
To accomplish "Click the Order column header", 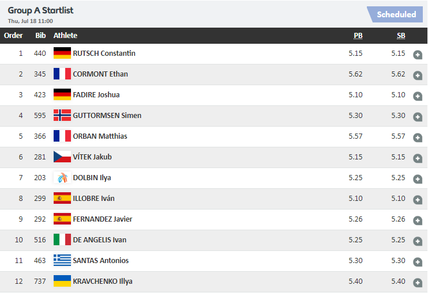I will 13,36.
